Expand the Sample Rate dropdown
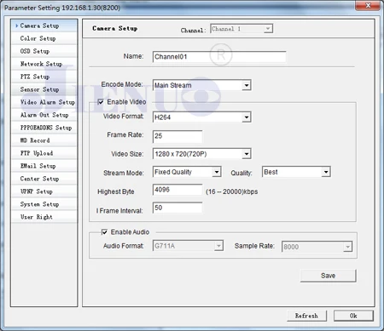Image resolution: width=384 pixels, height=331 pixels. click(x=317, y=247)
